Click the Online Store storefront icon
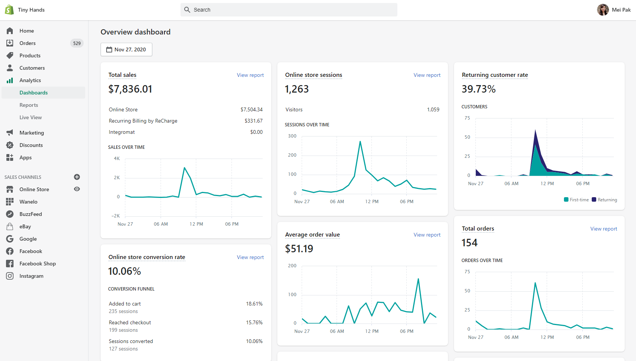Screen dimensions: 636x361 pos(10,189)
